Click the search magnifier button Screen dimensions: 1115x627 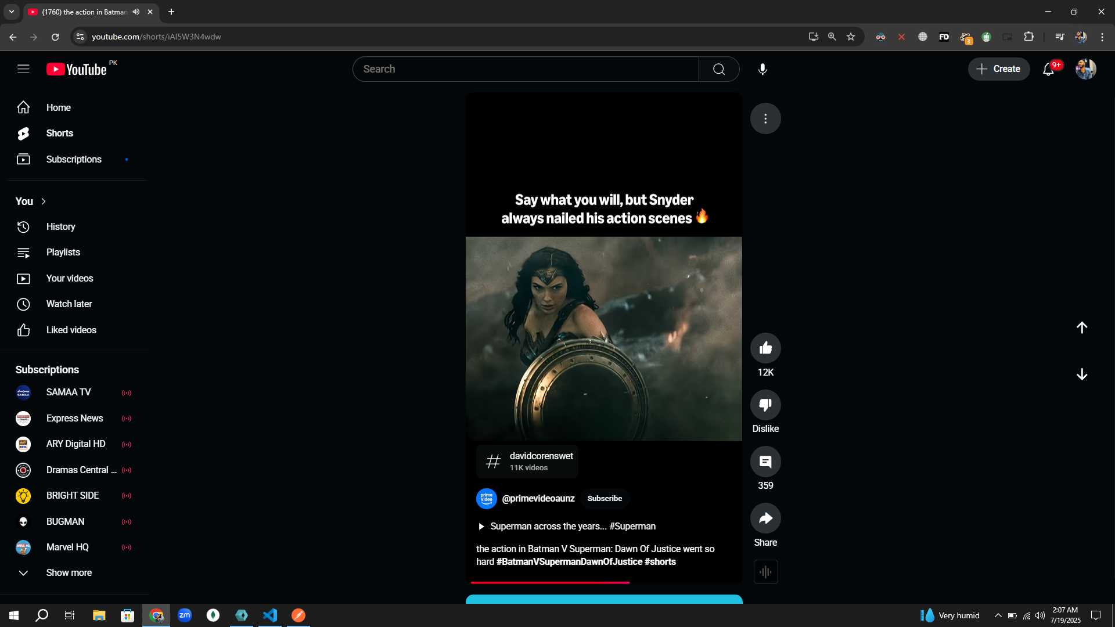(719, 69)
